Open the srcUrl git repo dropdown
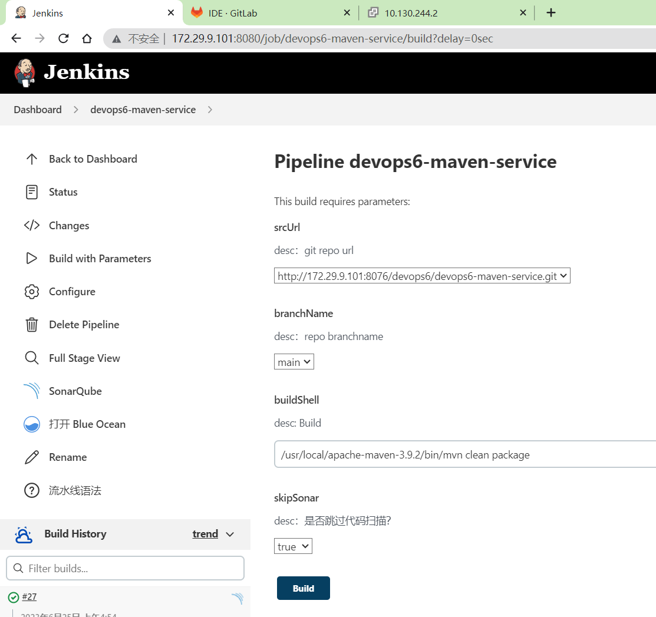Viewport: 656px width, 617px height. point(422,276)
